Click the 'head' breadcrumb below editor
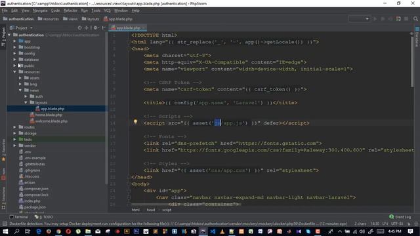Viewport: 420px width, 236px height. tap(151, 210)
